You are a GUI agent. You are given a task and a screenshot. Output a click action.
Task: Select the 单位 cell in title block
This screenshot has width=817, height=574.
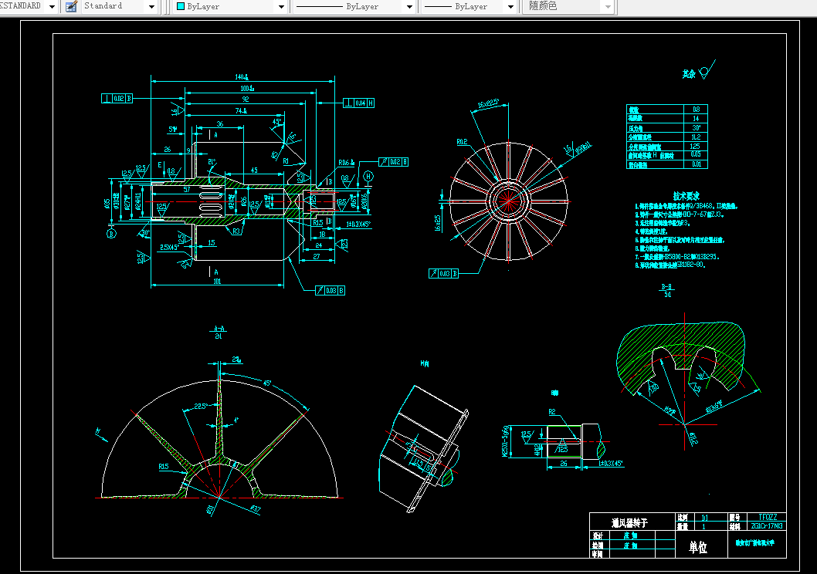point(698,546)
